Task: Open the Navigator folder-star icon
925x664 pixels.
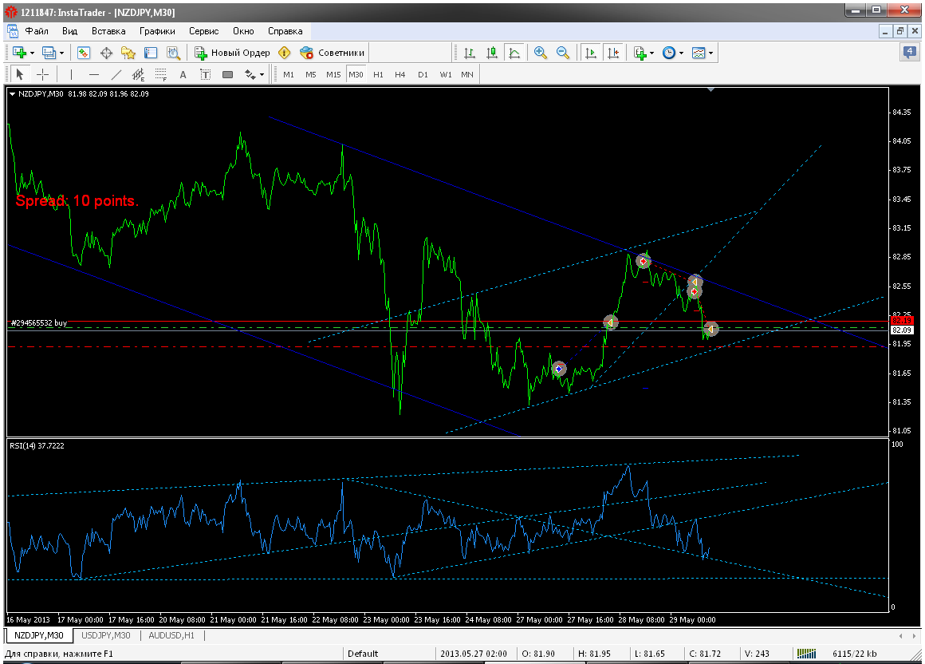Action: point(128,53)
